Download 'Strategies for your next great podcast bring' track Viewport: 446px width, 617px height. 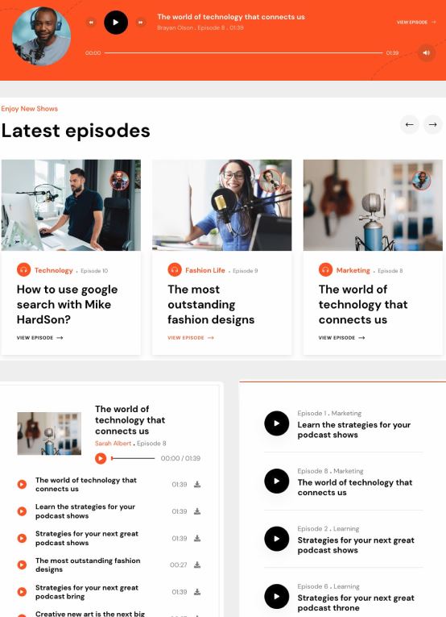[197, 592]
